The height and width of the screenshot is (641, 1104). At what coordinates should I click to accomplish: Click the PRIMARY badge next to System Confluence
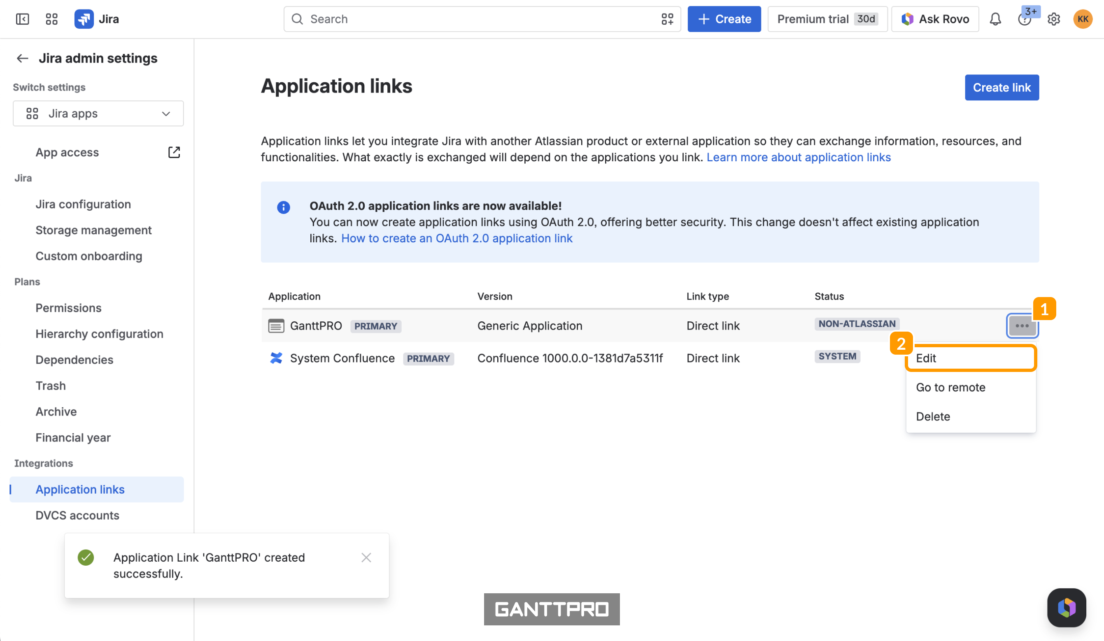pyautogui.click(x=428, y=359)
